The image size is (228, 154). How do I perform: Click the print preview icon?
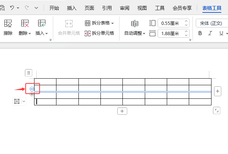coord(2,8)
